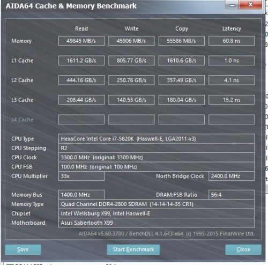Click the L3 Cache row label
This screenshot has height=265, width=268.
(23, 100)
